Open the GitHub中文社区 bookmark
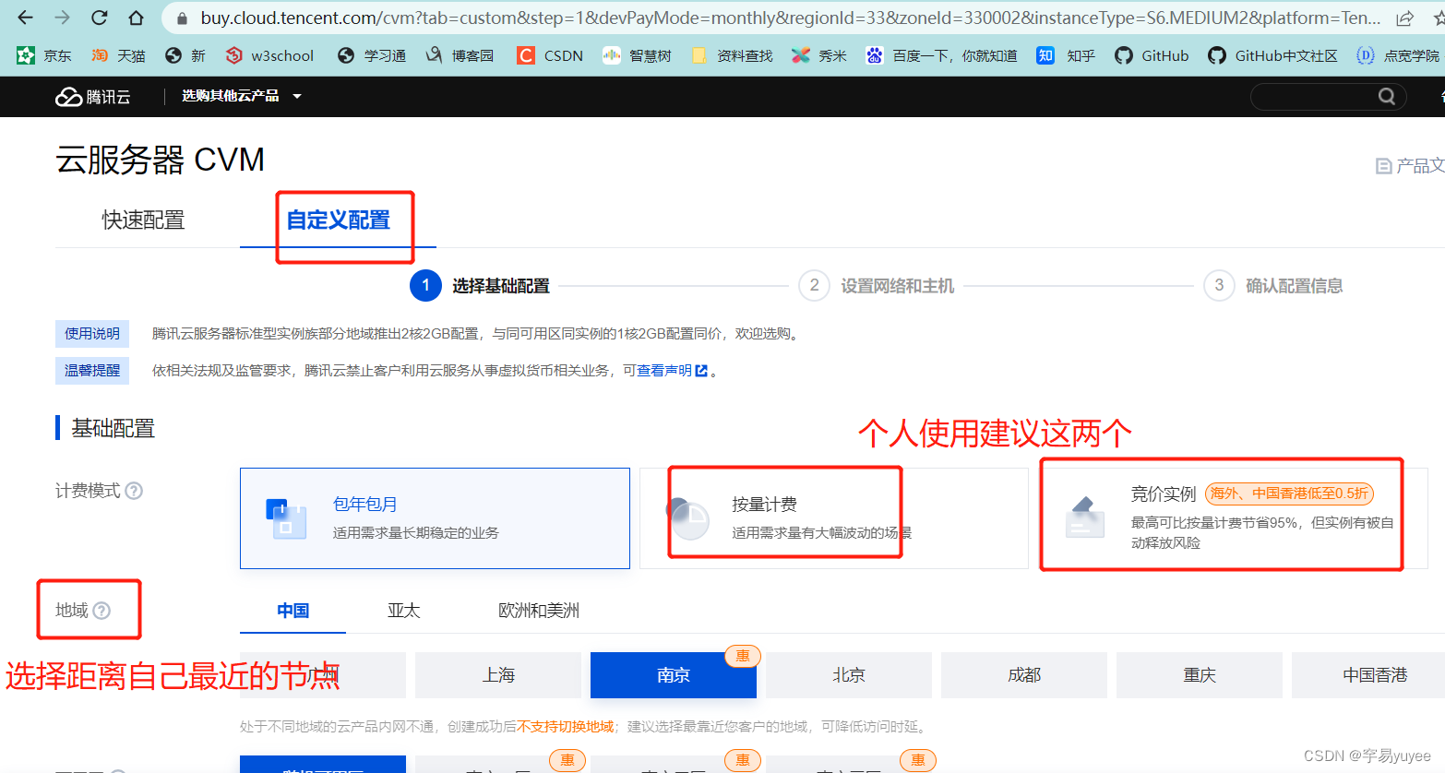The image size is (1445, 773). [1273, 56]
